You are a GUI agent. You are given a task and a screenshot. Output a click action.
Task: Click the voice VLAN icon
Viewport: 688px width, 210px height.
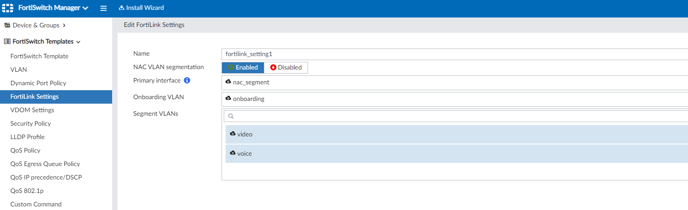click(x=233, y=153)
